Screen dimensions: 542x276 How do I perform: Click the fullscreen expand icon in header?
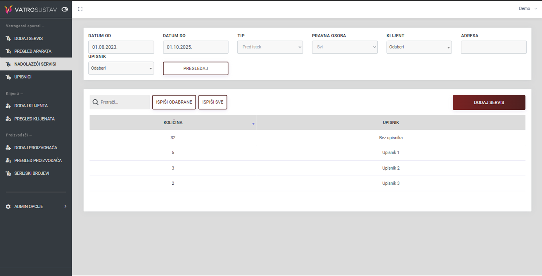(x=80, y=9)
